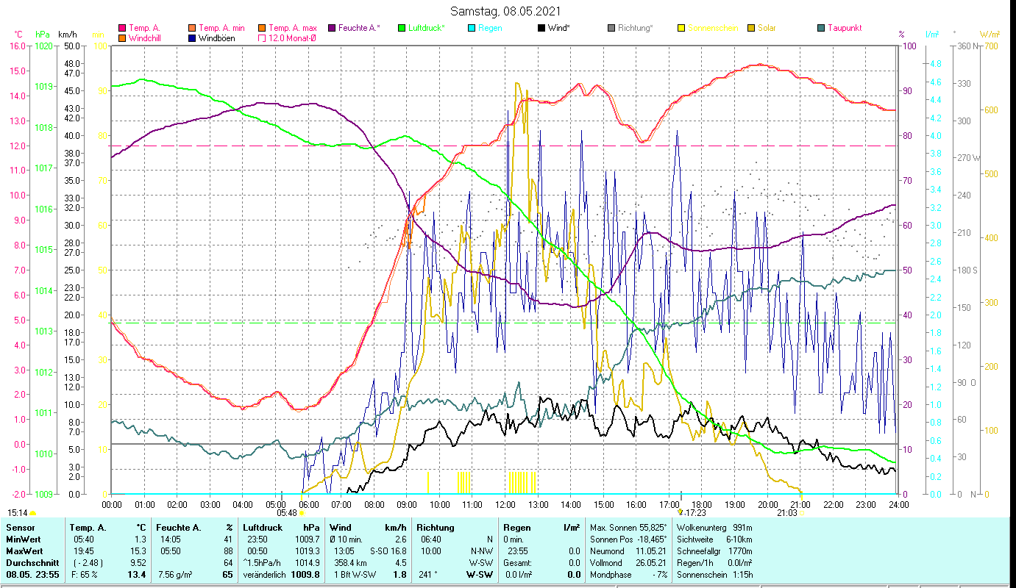The image size is (1016, 588).
Task: Click the veränderlich pressure trend text
Action: (264, 574)
